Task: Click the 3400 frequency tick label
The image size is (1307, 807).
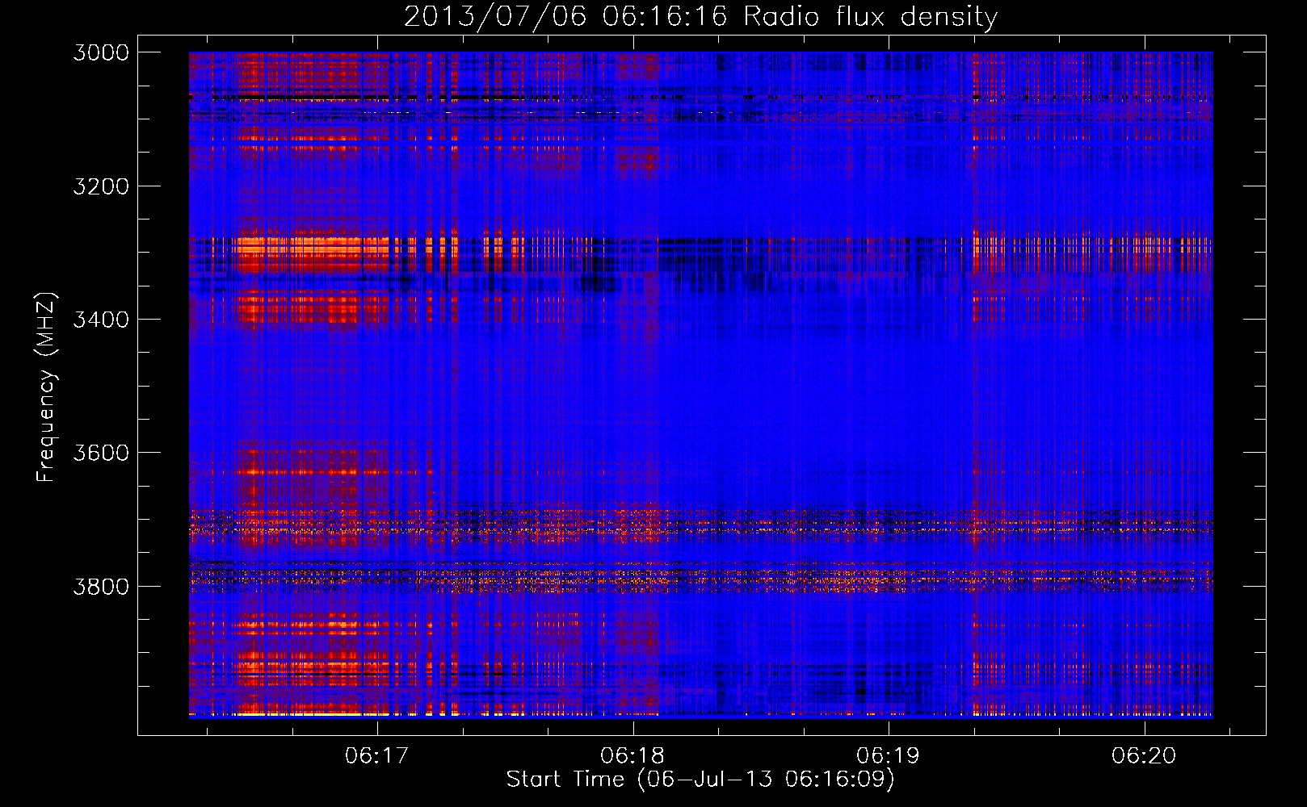Action: click(x=101, y=320)
